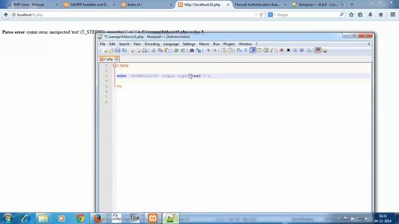Open Chrome from the taskbar

(x=80, y=218)
